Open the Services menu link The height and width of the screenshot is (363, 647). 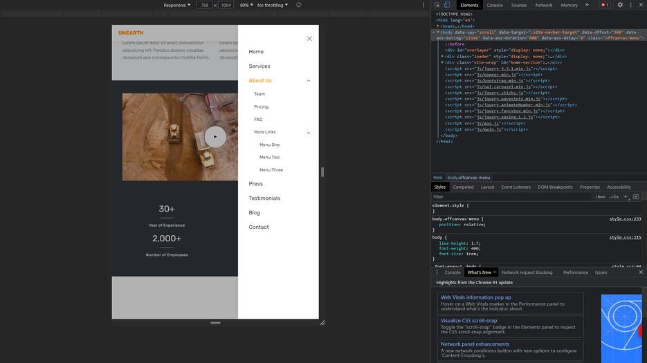pos(259,66)
